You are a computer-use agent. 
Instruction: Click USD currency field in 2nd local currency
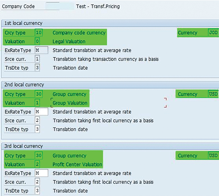pos(213,94)
